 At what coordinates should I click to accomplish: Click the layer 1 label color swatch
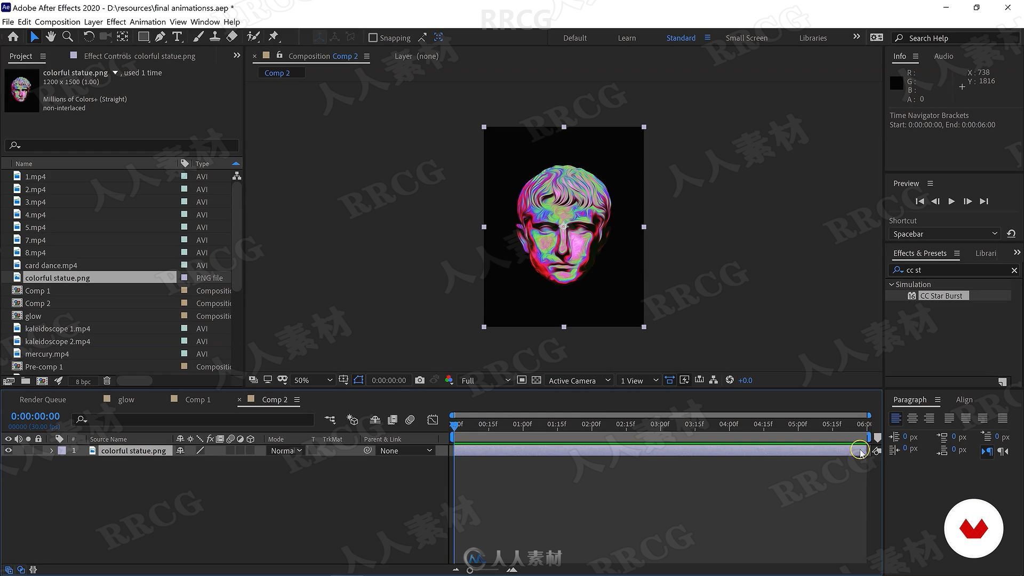(62, 451)
